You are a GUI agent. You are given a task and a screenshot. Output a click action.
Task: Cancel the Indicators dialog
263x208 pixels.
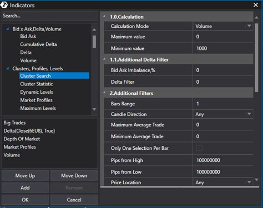click(74, 200)
